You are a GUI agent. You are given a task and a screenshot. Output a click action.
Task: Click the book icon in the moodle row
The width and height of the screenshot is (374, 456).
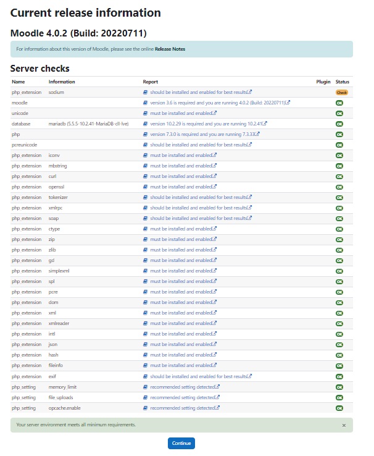(145, 103)
